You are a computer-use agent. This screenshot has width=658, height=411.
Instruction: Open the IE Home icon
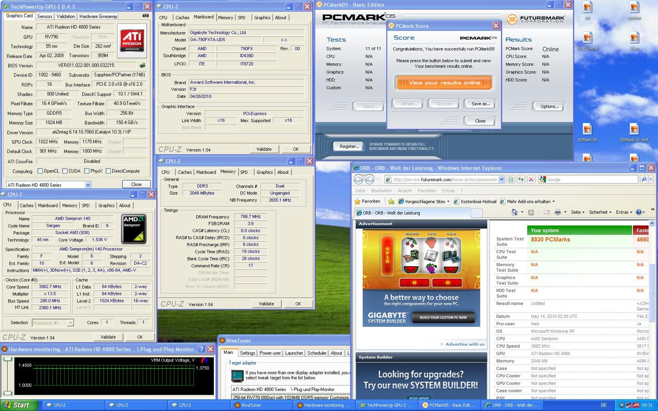(514, 212)
